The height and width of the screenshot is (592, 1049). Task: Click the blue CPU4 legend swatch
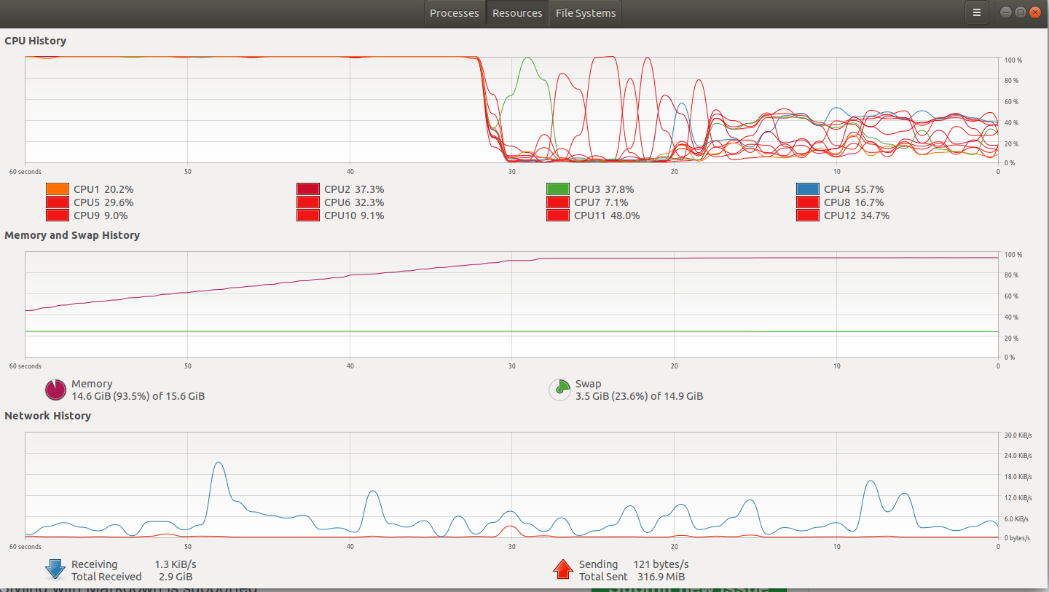pos(807,189)
